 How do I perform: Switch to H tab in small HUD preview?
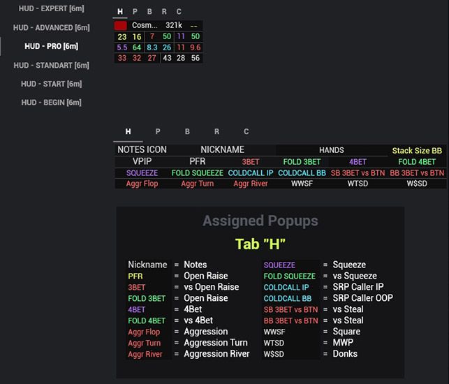point(120,11)
